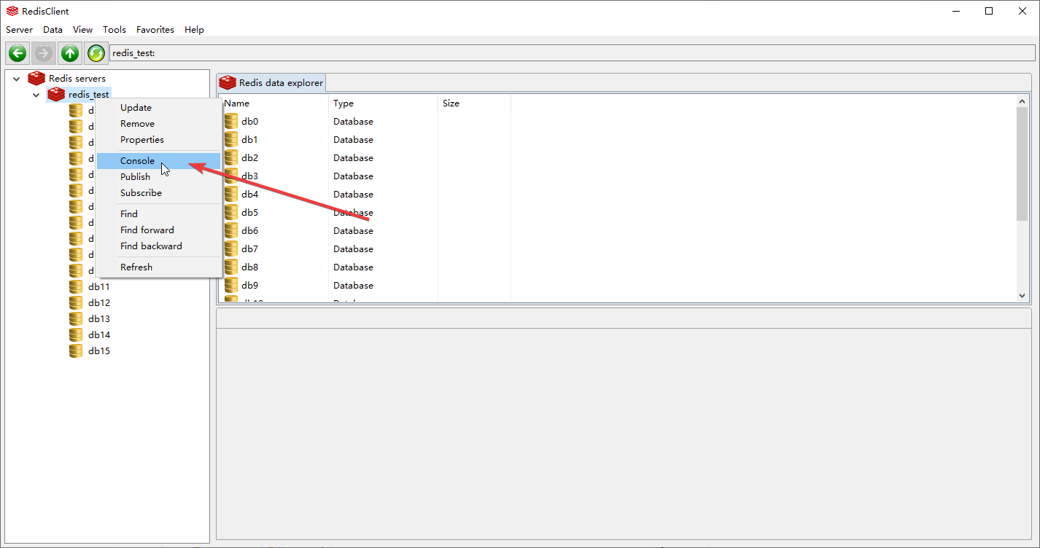The image size is (1040, 548).
Task: Click the redis_test server icon in tree
Action: pos(56,95)
